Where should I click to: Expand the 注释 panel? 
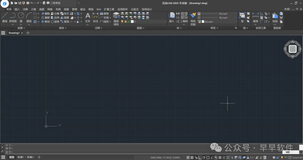(98, 28)
